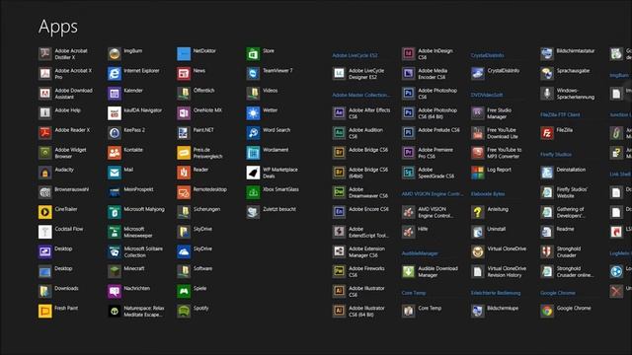Open the Spotify icon
The image size is (632, 355).
pos(184,311)
